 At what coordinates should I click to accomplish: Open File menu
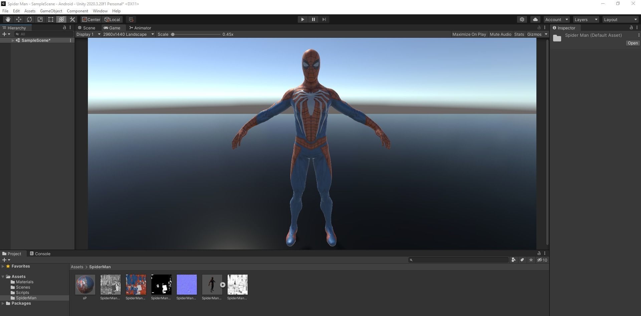pos(5,11)
